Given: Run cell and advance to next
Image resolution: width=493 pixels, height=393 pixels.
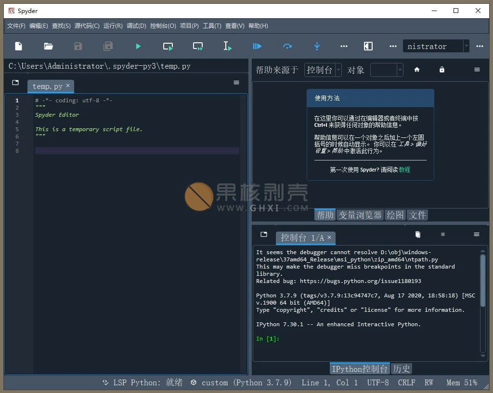Looking at the screenshot, I should [x=198, y=47].
